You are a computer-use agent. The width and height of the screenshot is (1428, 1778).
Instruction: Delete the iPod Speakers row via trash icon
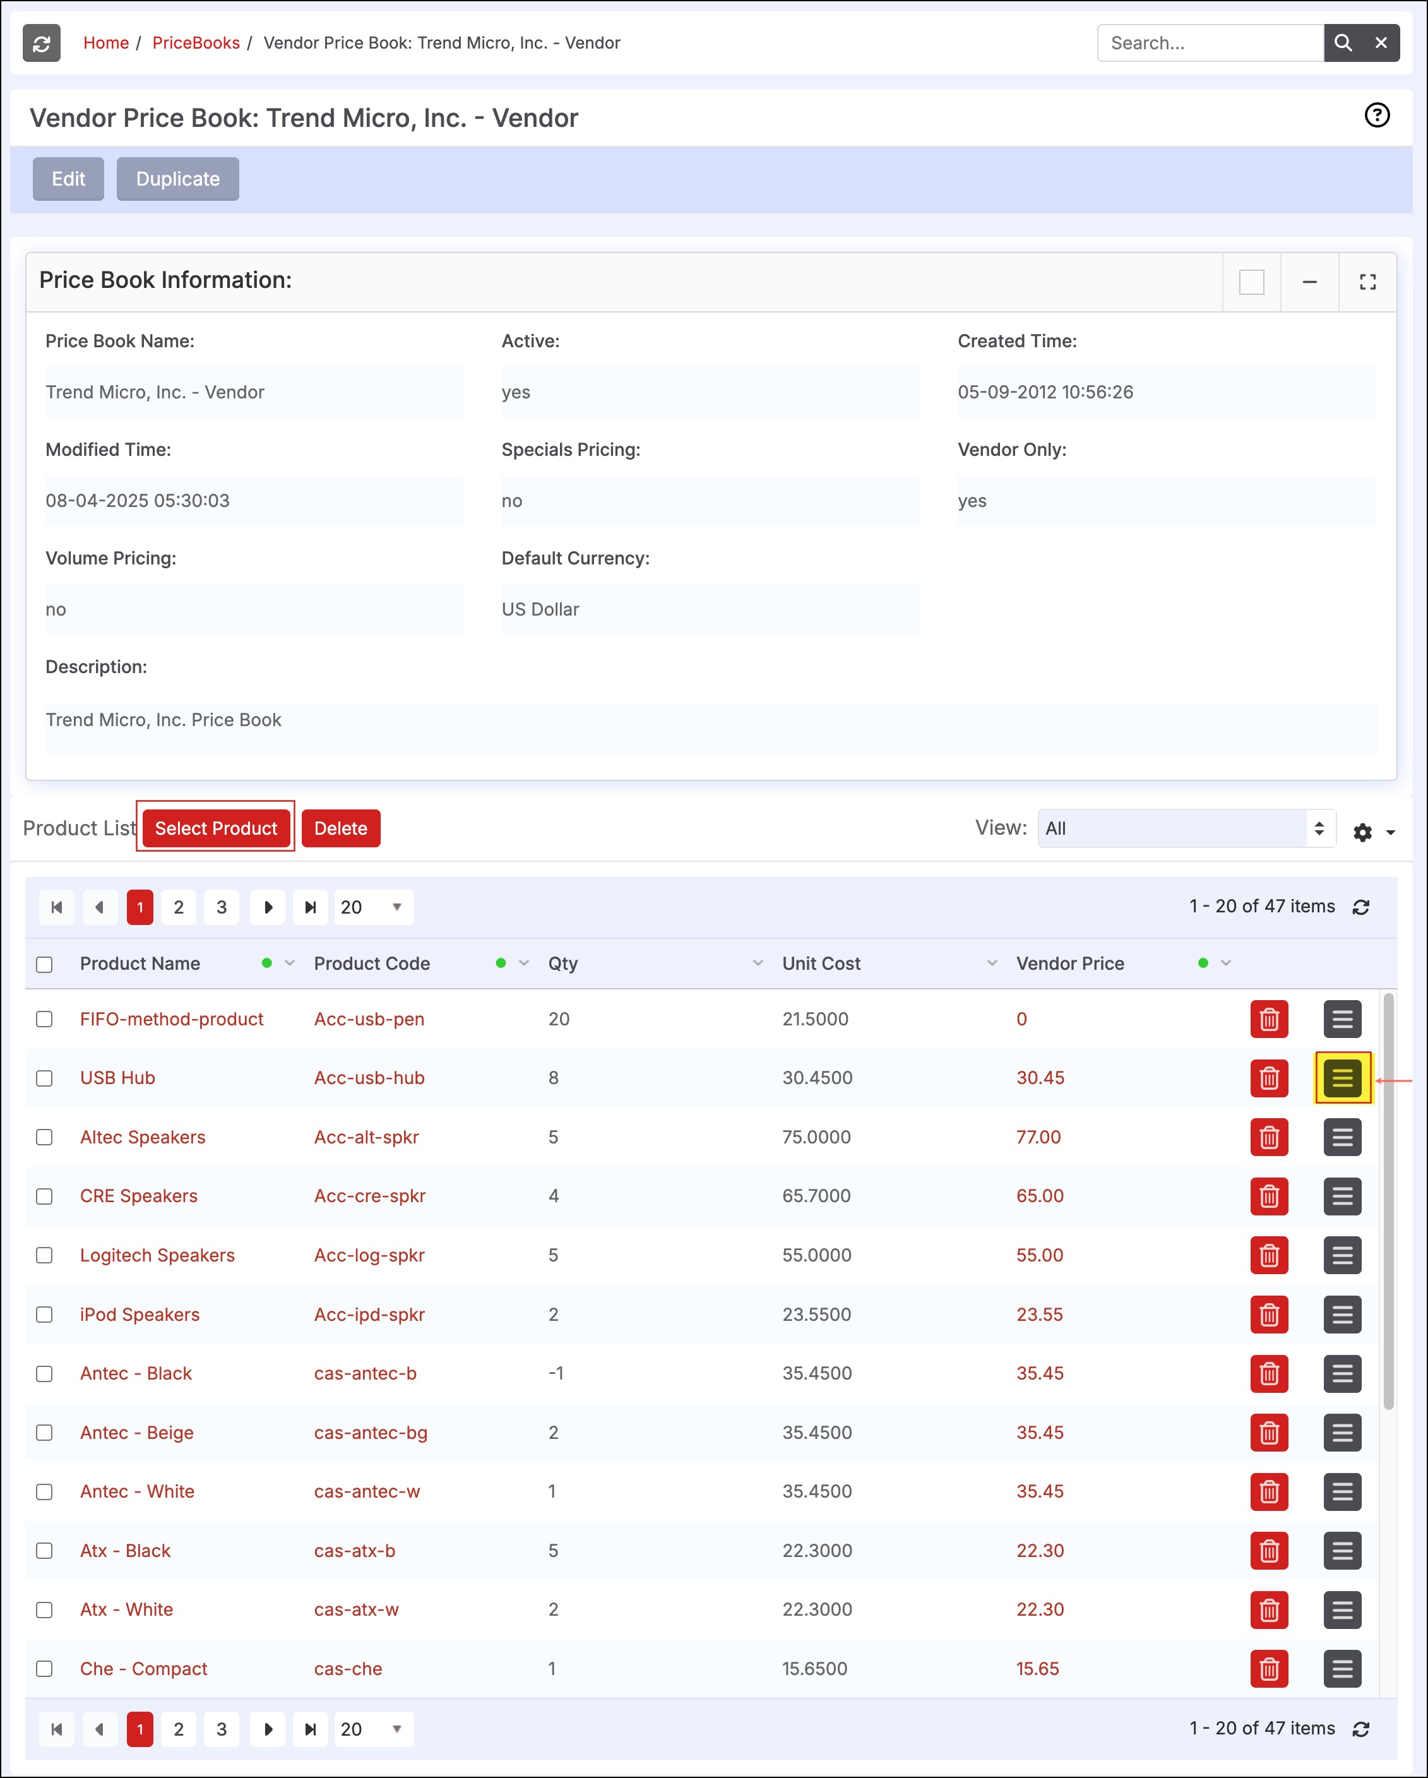click(1269, 1315)
